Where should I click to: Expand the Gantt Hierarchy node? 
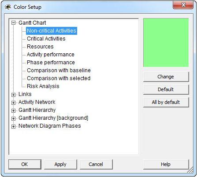coord(13,111)
